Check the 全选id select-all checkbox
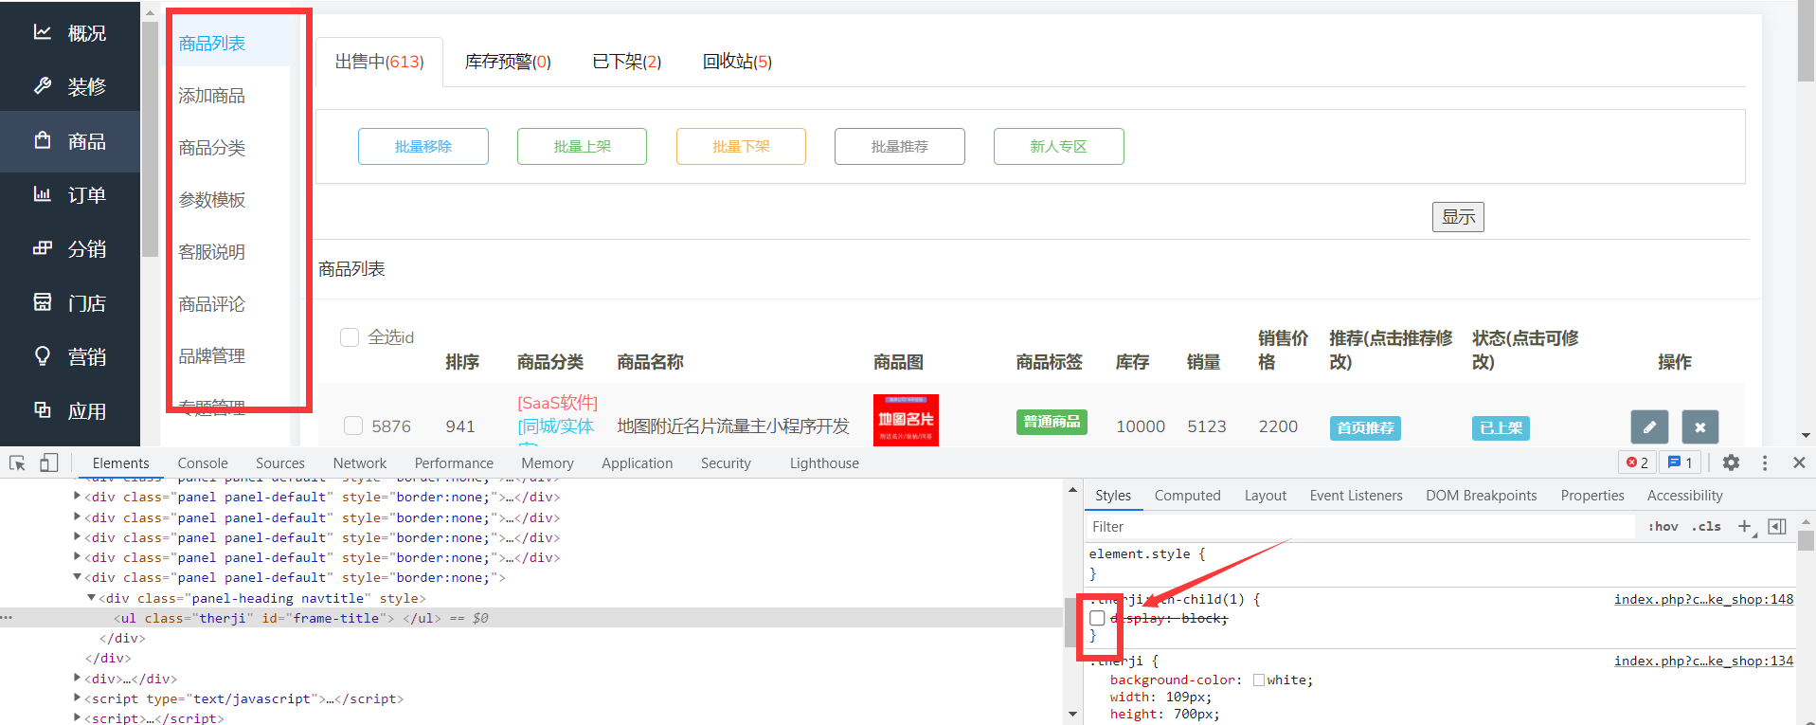This screenshot has width=1816, height=725. coord(350,337)
